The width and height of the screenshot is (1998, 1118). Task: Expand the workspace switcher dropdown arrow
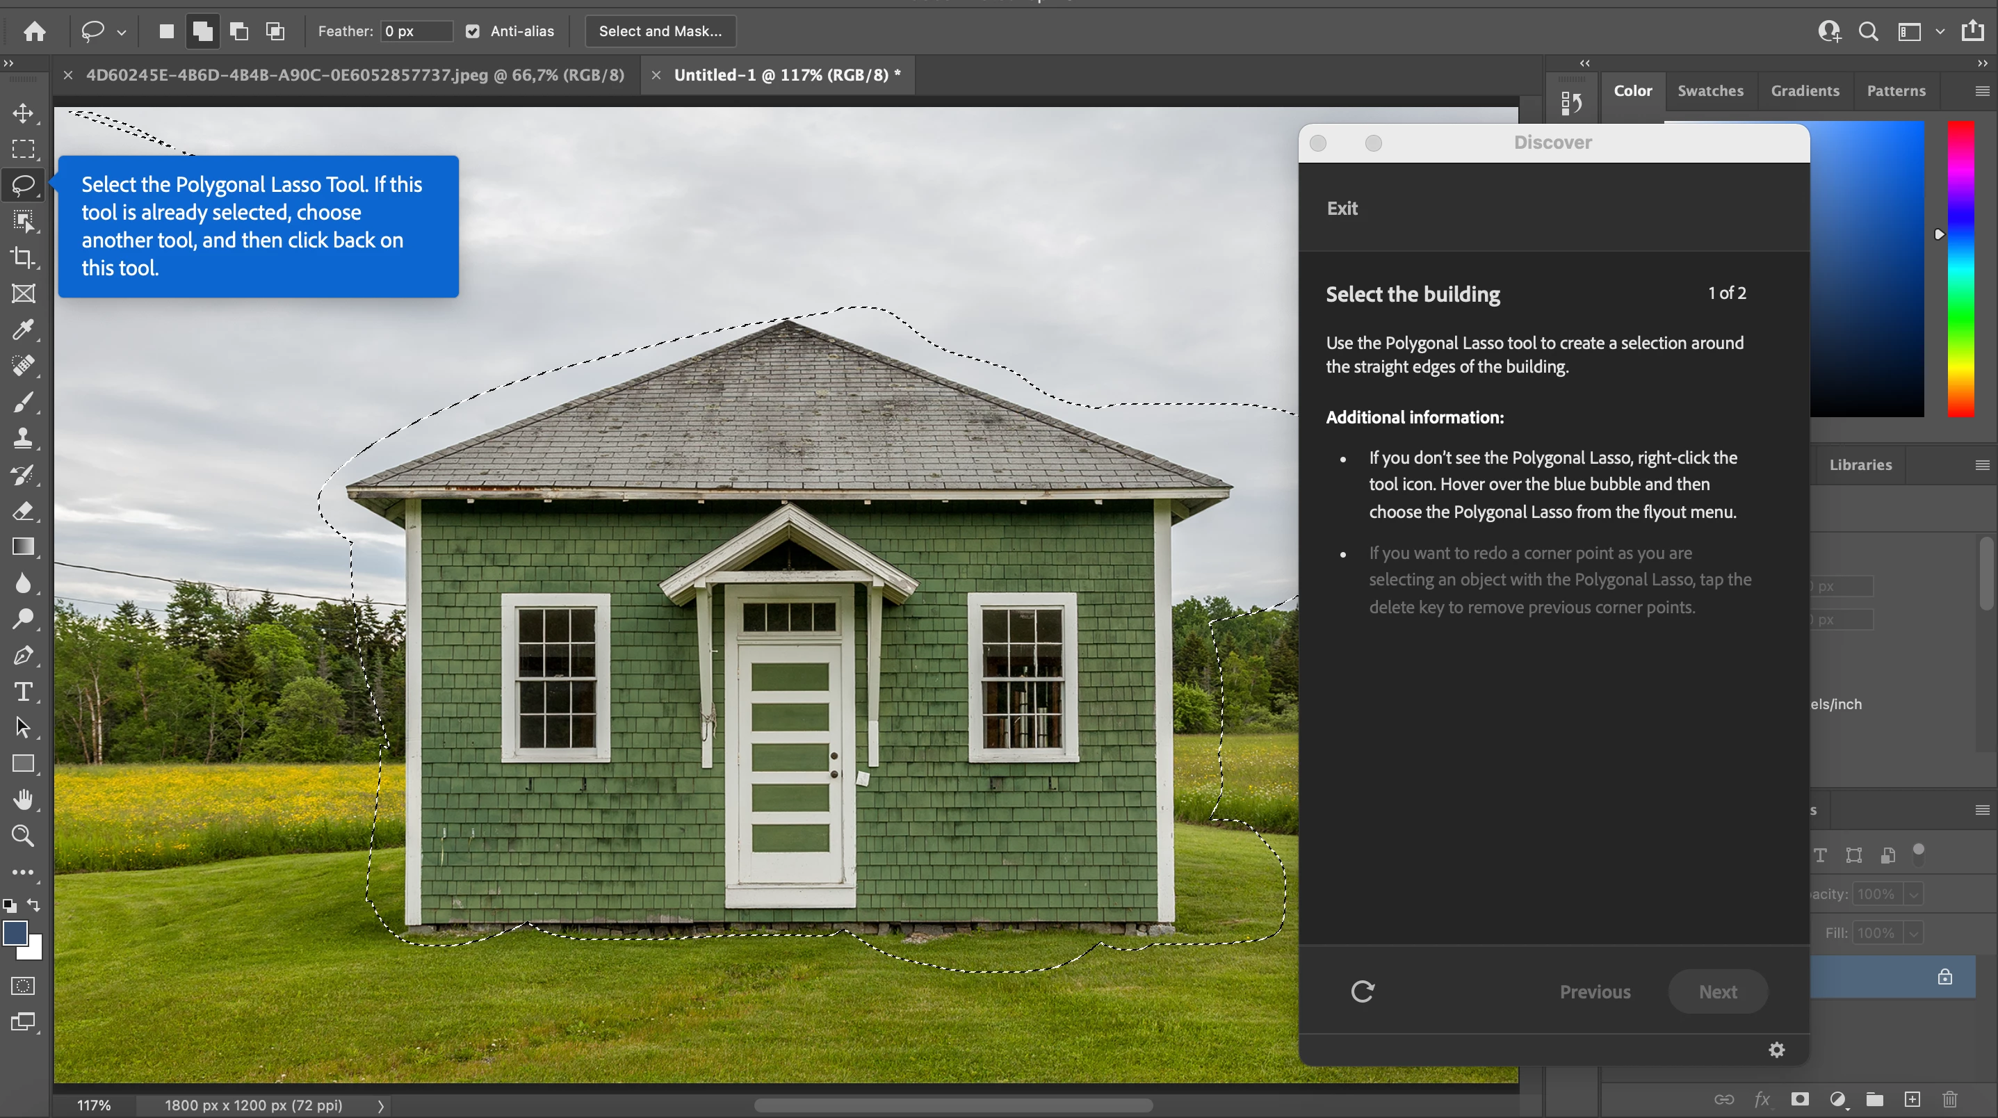[1940, 32]
